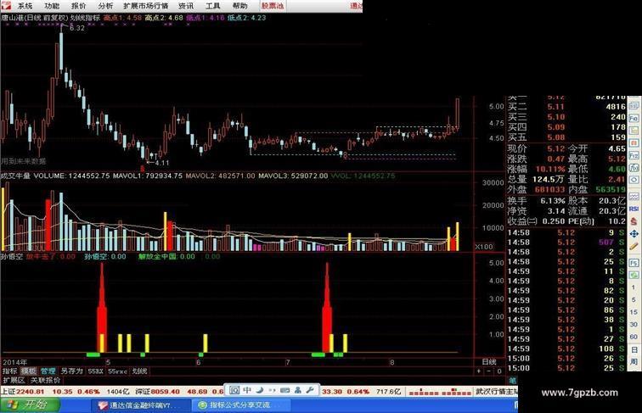
Task: Click the IME soft keyboard icon
Action: click(x=285, y=390)
